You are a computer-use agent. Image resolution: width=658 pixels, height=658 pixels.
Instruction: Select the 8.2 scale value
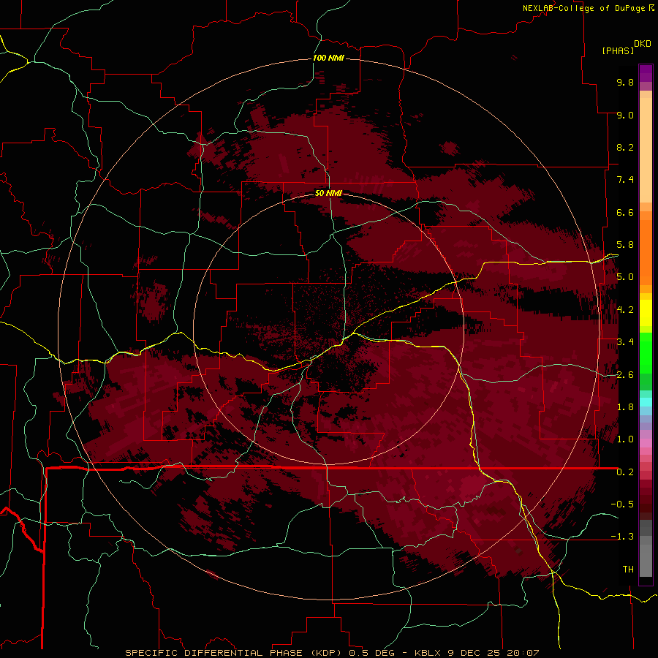click(x=625, y=147)
